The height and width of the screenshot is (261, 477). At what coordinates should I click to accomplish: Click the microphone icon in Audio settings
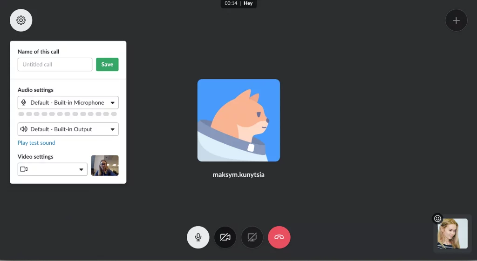(x=24, y=103)
